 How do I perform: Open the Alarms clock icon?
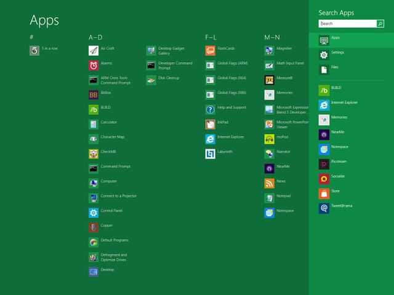(94, 66)
